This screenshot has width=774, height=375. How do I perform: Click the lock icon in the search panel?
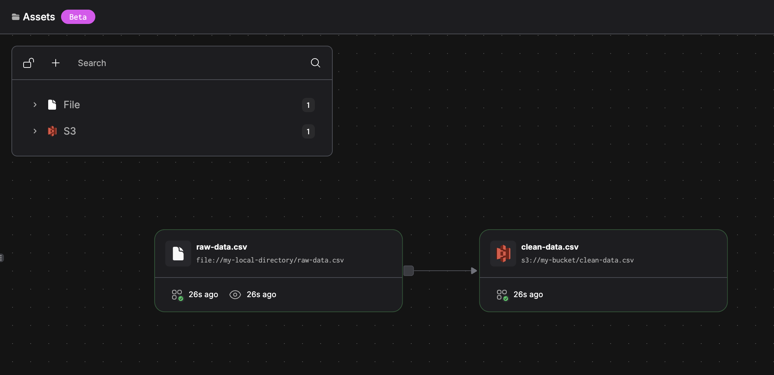click(28, 63)
